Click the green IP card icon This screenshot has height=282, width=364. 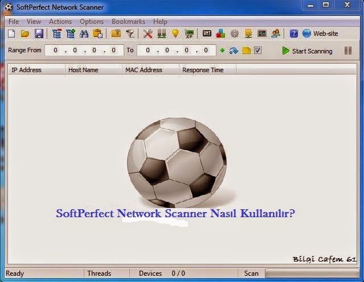tap(190, 34)
